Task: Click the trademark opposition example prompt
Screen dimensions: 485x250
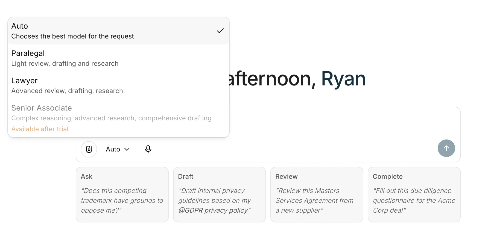Action: coord(122,201)
